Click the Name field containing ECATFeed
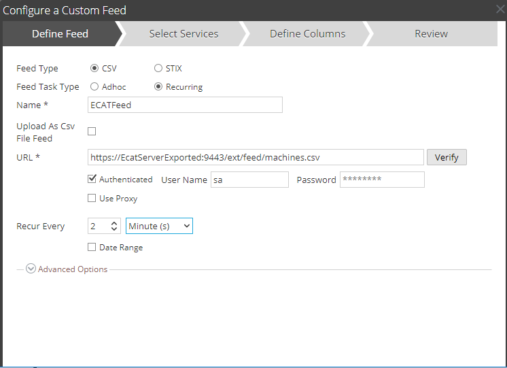The width and height of the screenshot is (507, 368). point(185,105)
